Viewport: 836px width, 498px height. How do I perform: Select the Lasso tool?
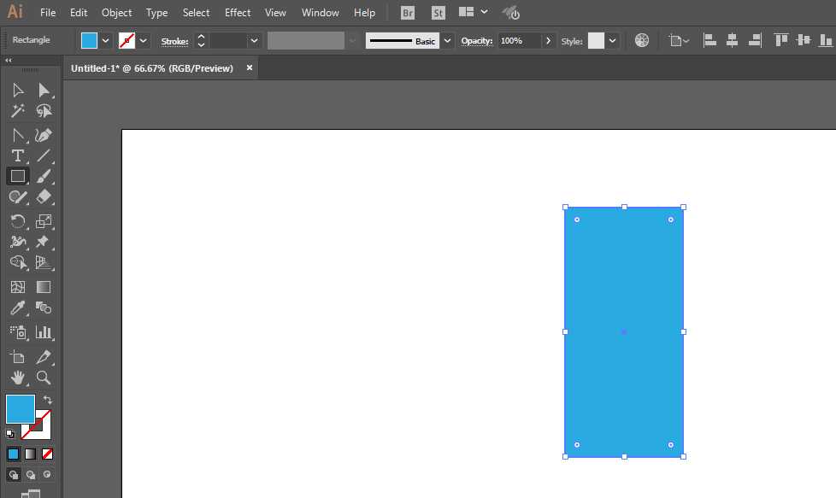44,111
